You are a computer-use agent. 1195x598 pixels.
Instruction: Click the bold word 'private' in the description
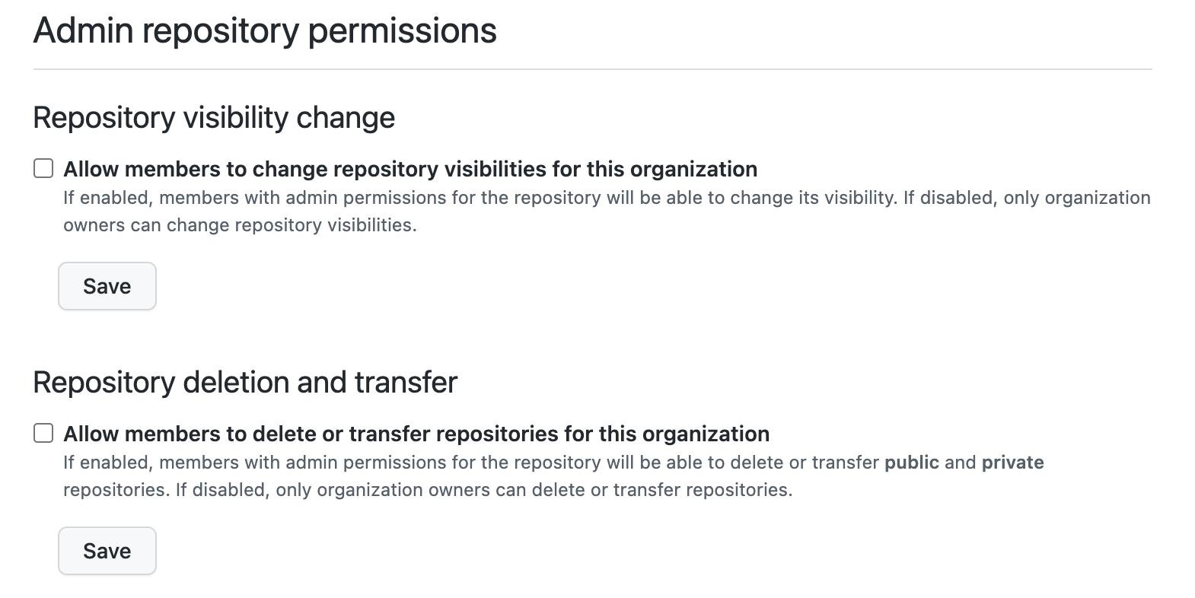[x=1012, y=463]
